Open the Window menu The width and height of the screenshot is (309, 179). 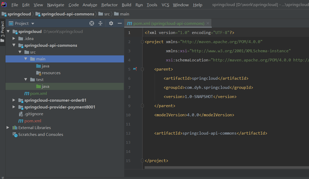[x=181, y=5]
